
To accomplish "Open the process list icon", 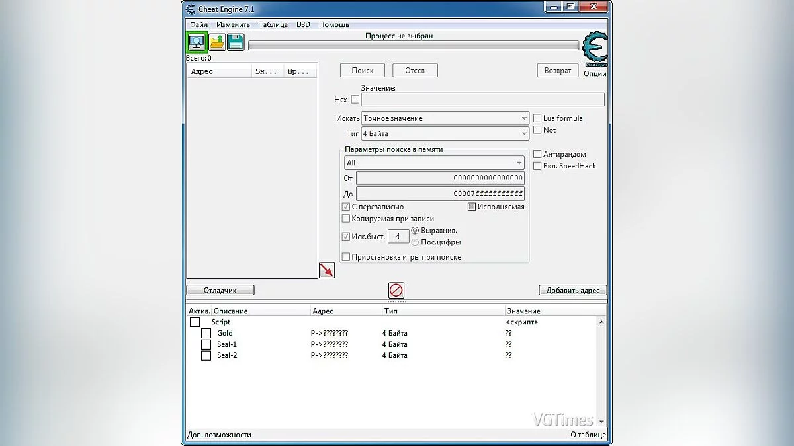I will click(x=197, y=42).
